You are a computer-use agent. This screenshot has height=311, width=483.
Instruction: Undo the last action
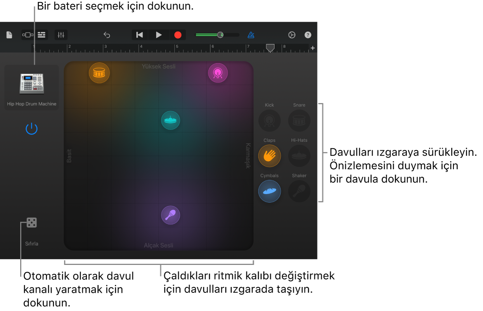tap(107, 34)
